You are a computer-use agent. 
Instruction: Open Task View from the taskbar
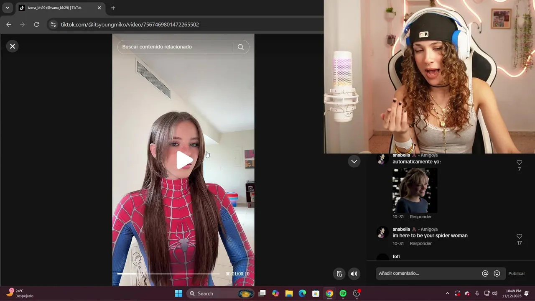[262, 293]
